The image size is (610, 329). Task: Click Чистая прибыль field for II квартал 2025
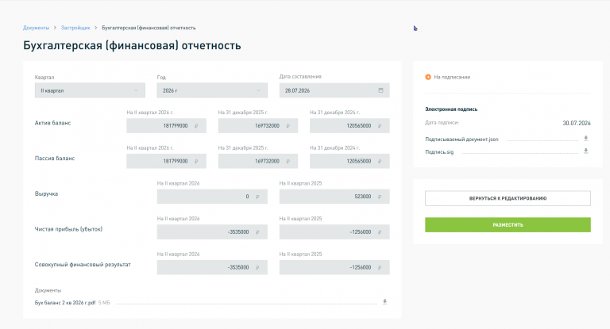click(x=334, y=232)
